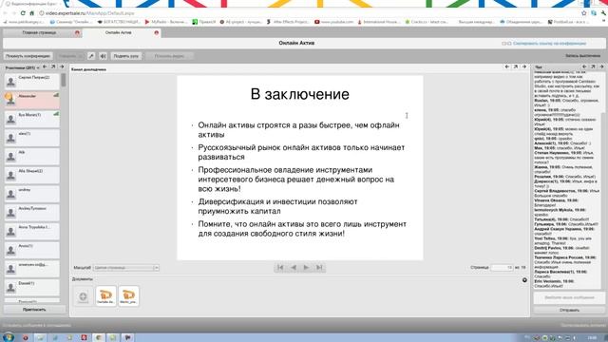Toggle the speaker sound icon
The image size is (608, 342).
[x=103, y=56]
